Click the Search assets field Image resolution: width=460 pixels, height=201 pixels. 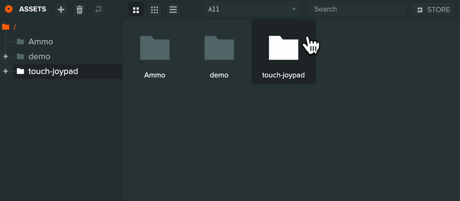tap(357, 9)
